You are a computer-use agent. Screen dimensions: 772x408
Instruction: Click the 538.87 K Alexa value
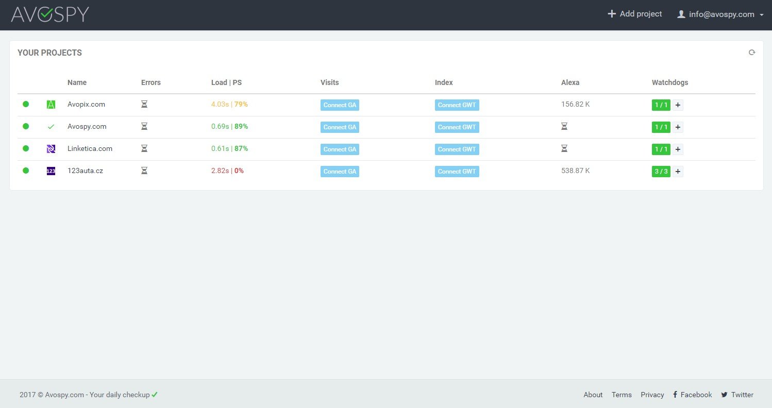click(576, 171)
